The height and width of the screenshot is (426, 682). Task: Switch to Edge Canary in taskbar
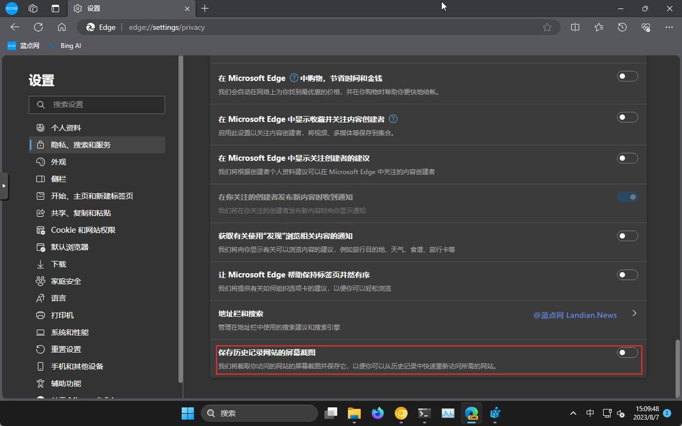pyautogui.click(x=472, y=413)
